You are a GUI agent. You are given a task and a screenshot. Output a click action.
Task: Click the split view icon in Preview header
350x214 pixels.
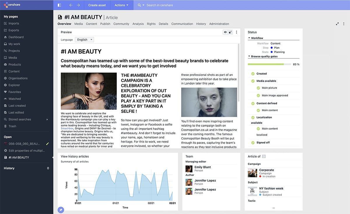pyautogui.click(x=230, y=32)
